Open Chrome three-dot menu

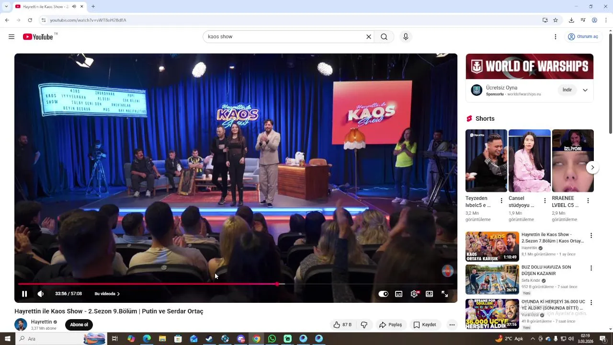[x=606, y=20]
